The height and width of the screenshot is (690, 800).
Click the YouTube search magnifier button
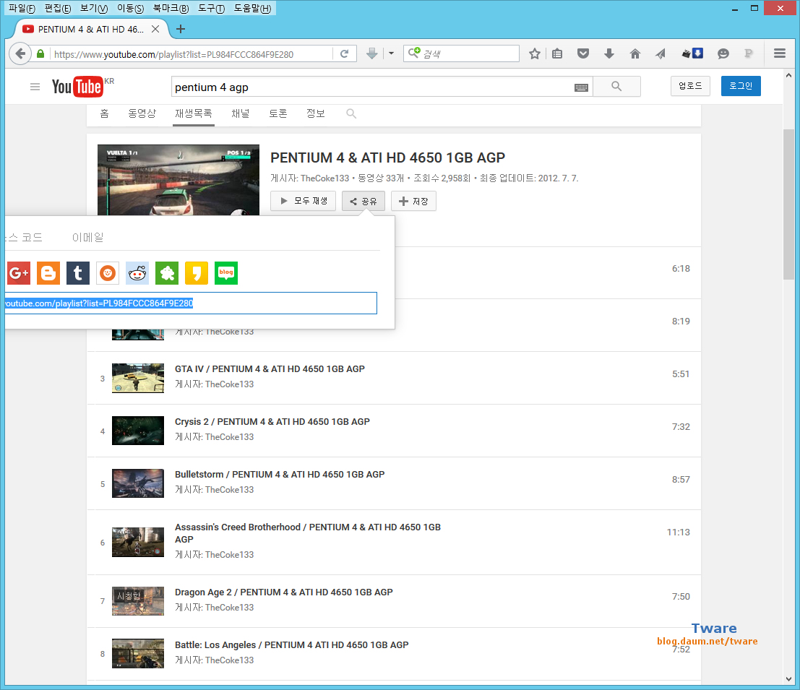pos(616,87)
